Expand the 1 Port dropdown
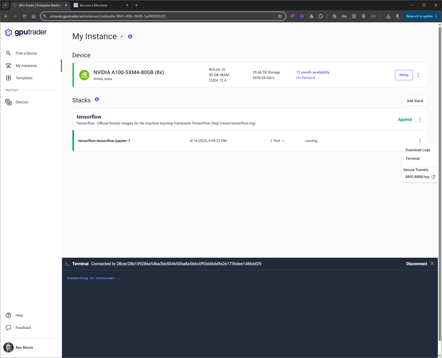 coord(278,141)
